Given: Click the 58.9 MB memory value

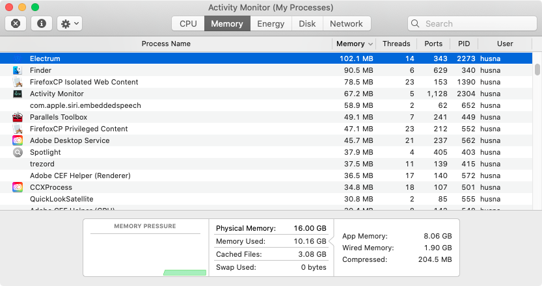Looking at the screenshot, I should coord(359,105).
